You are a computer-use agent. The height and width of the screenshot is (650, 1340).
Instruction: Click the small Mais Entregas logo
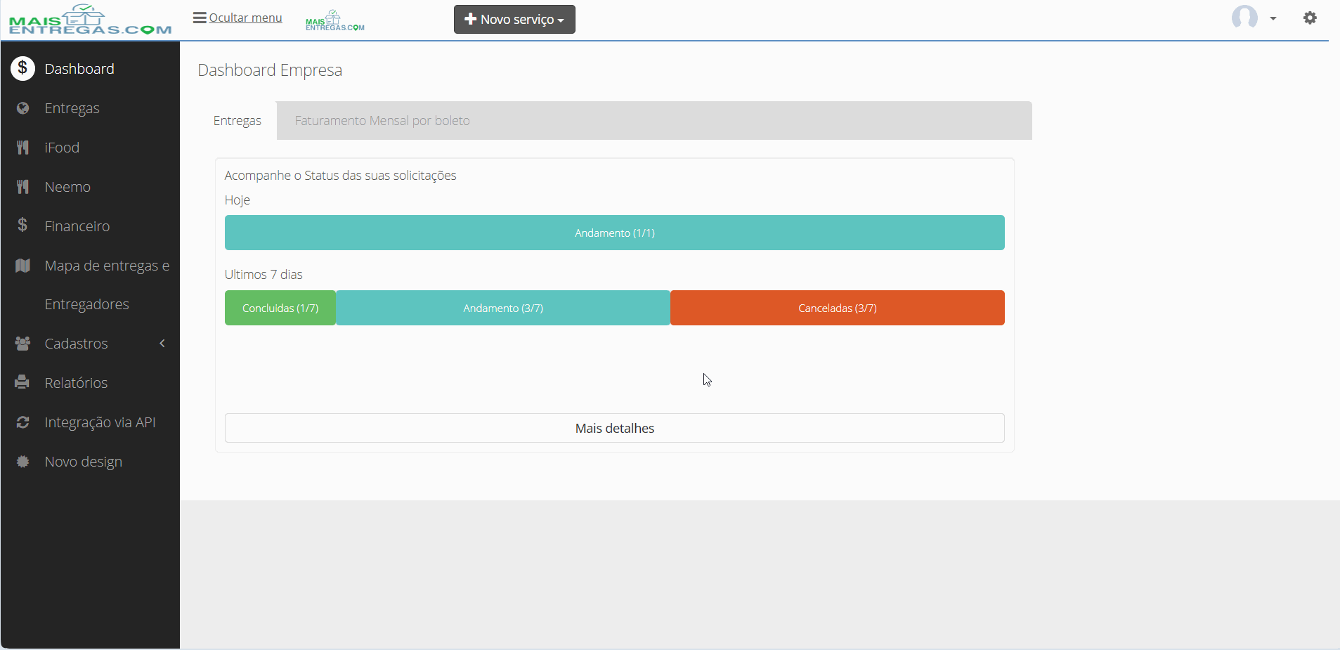pyautogui.click(x=335, y=21)
